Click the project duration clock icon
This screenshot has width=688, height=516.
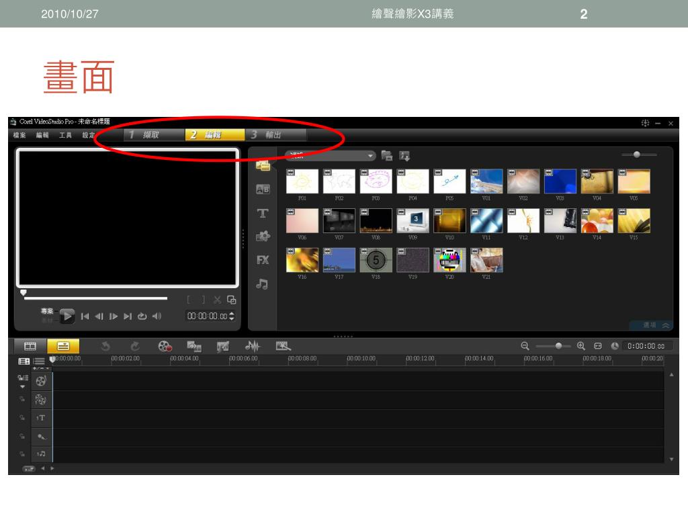click(x=615, y=346)
